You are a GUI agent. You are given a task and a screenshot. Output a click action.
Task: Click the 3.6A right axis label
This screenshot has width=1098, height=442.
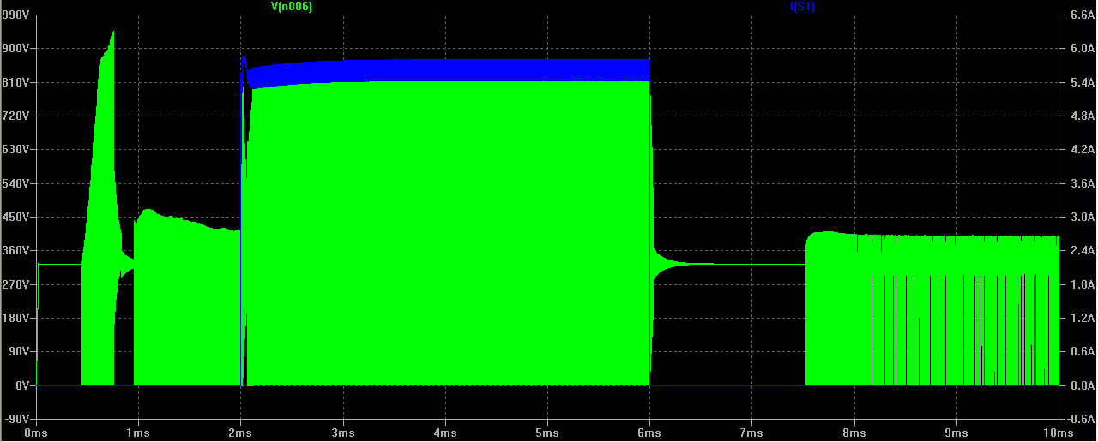click(x=1081, y=184)
